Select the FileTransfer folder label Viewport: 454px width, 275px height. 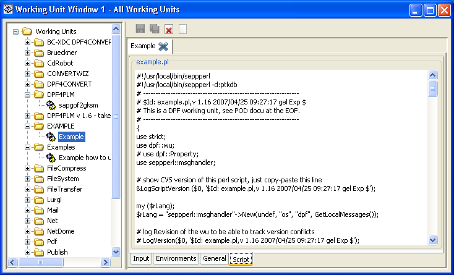tap(64, 189)
